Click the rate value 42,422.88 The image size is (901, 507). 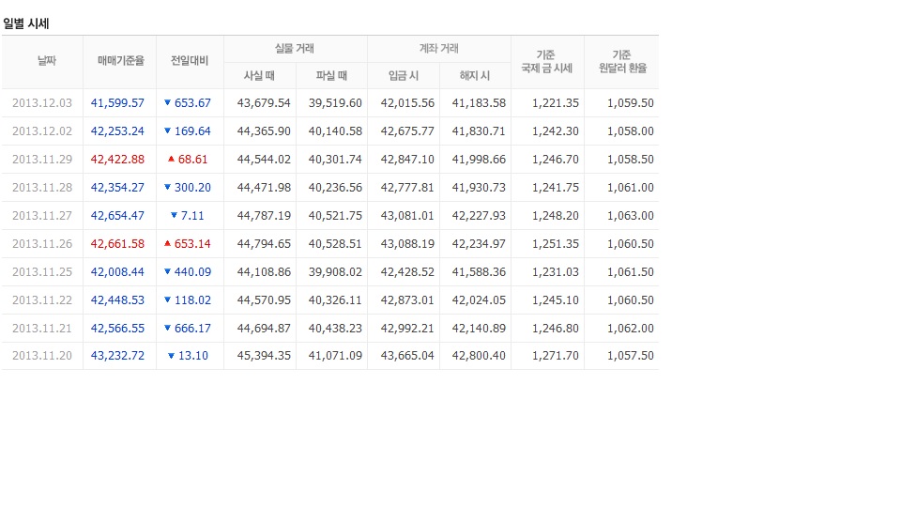coord(117,160)
